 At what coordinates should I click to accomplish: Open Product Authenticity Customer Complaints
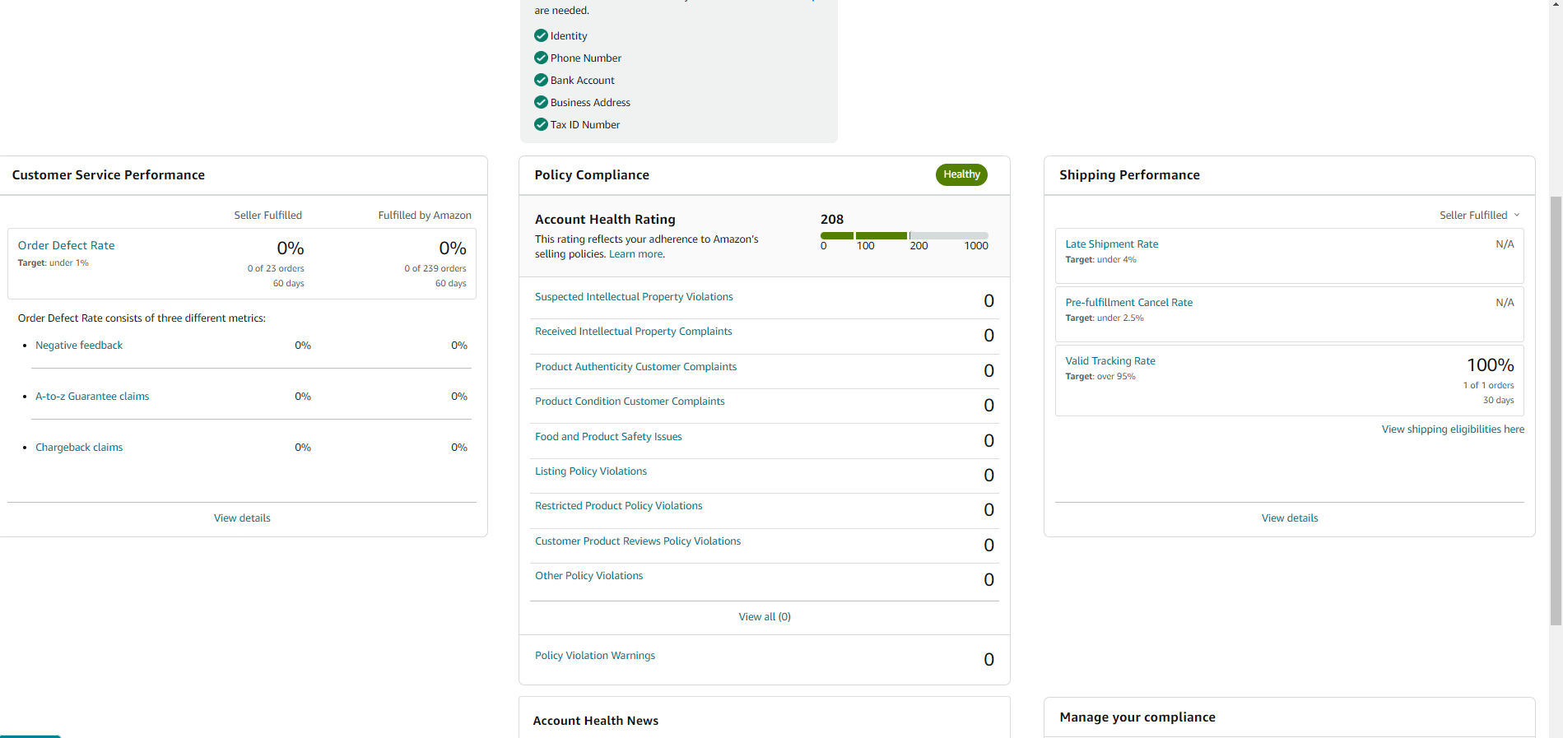(x=635, y=367)
